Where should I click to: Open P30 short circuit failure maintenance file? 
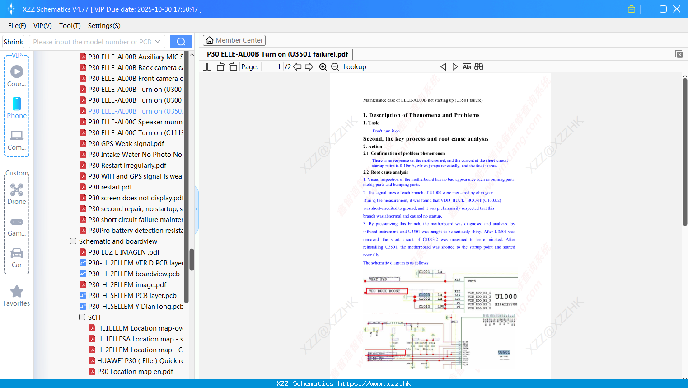tap(131, 220)
